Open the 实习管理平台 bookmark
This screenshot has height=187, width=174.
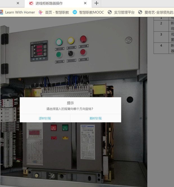pos(121,12)
